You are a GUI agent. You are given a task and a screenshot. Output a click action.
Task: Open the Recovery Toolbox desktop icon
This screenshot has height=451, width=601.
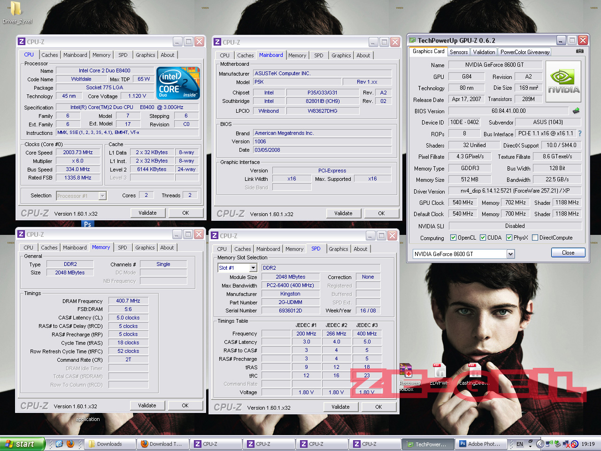pos(407,377)
